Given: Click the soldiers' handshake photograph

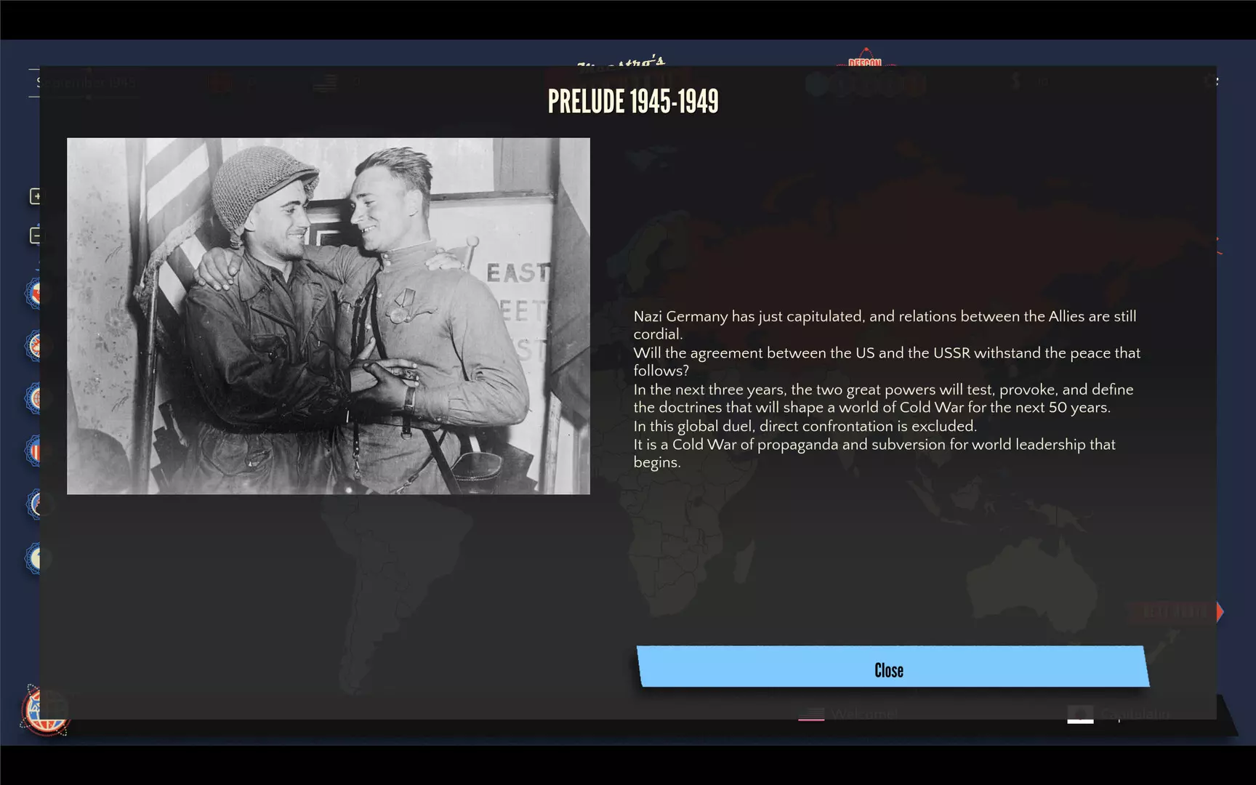Looking at the screenshot, I should click(329, 316).
